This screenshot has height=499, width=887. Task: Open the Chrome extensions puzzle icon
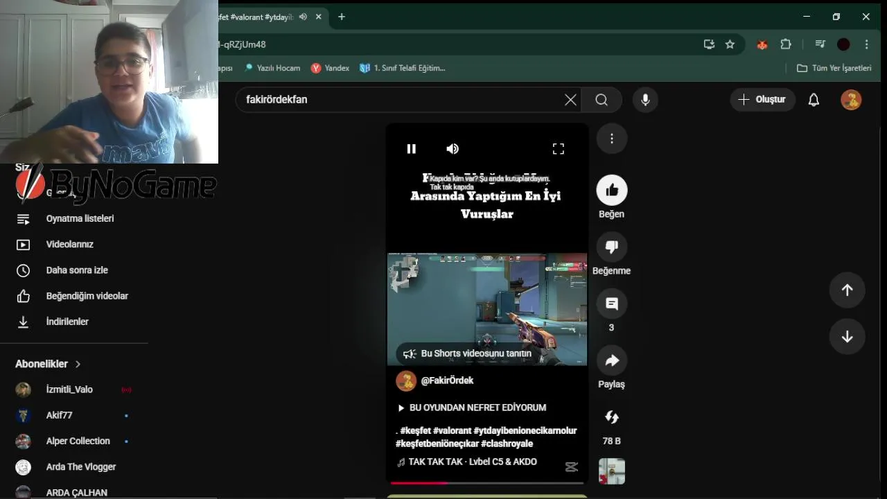coord(786,44)
